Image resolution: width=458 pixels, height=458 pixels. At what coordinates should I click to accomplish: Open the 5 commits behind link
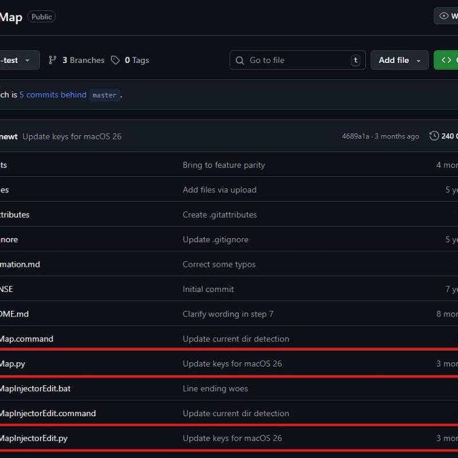53,95
